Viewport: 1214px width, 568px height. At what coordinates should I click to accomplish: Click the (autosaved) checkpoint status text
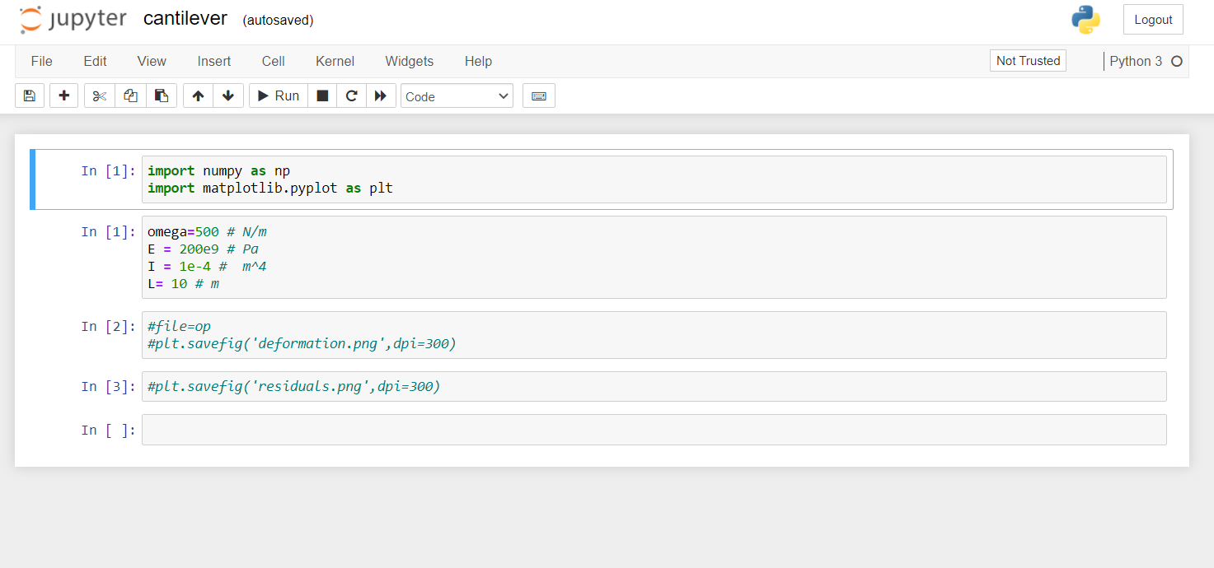tap(278, 21)
